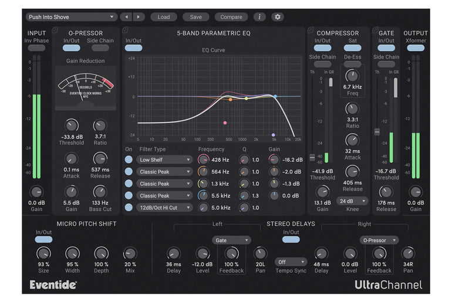452x302 pixels.
Task: Open Left delay Gate source dropdown
Action: (x=231, y=240)
